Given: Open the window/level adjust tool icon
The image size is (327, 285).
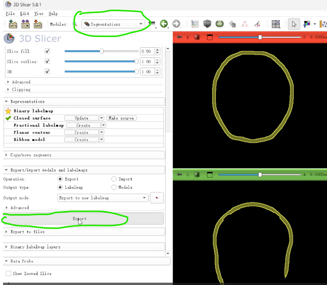Looking at the screenshot, I should [307, 24].
